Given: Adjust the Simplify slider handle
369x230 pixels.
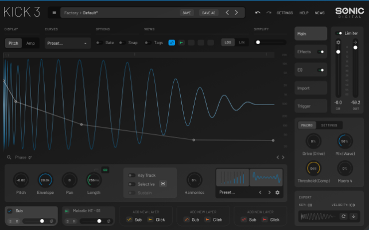Looking at the screenshot, I should [258, 42].
